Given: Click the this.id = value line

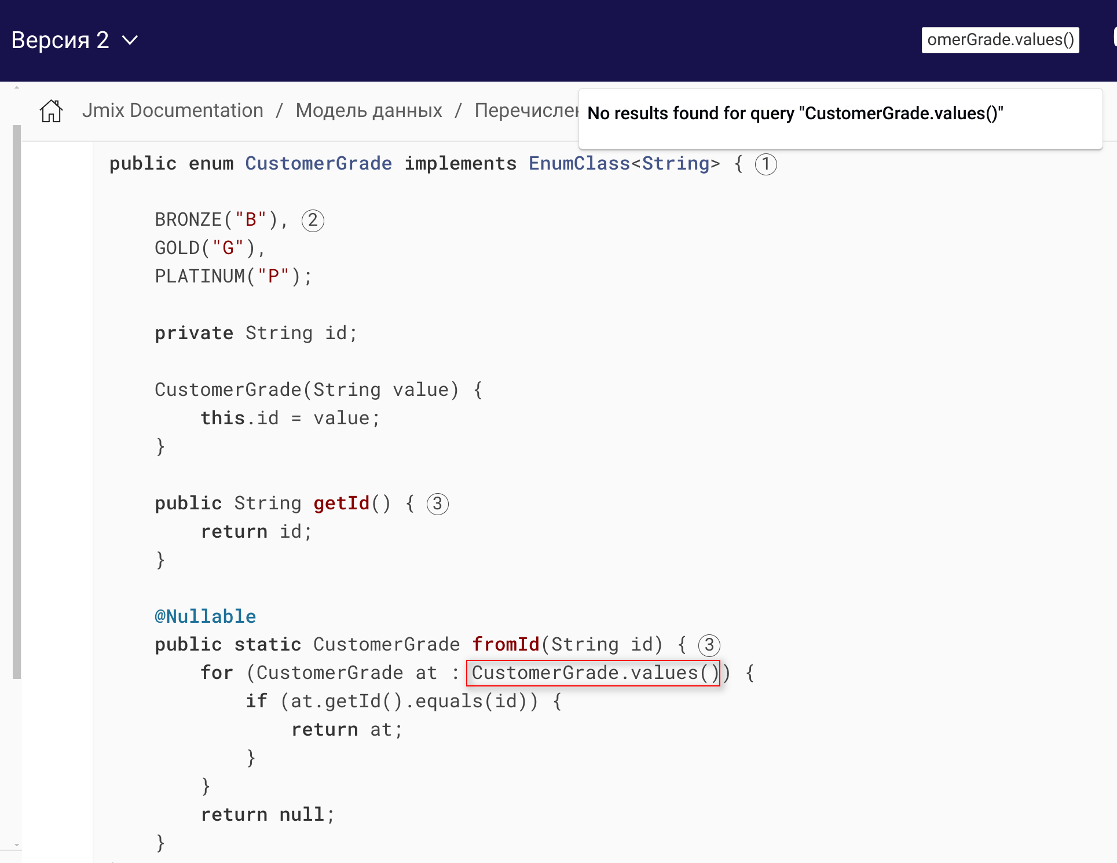Looking at the screenshot, I should click(290, 418).
